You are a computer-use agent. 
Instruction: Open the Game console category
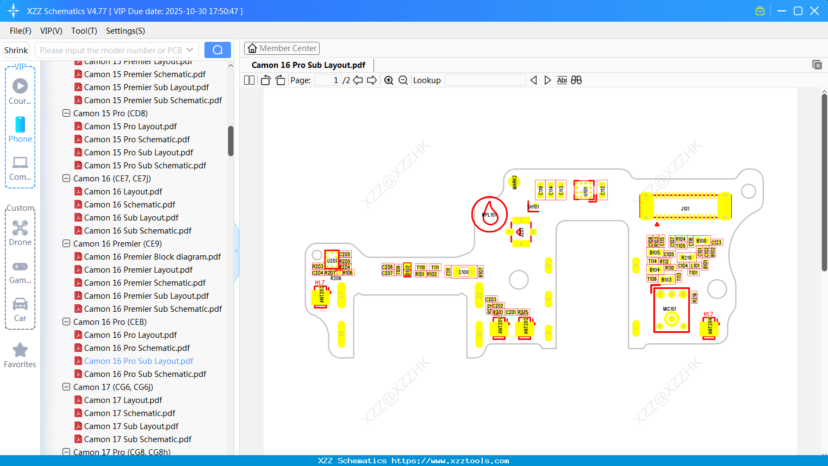[20, 272]
